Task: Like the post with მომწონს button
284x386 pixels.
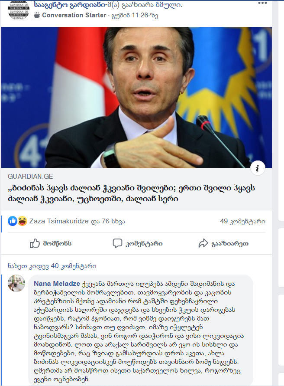Action: (51, 243)
